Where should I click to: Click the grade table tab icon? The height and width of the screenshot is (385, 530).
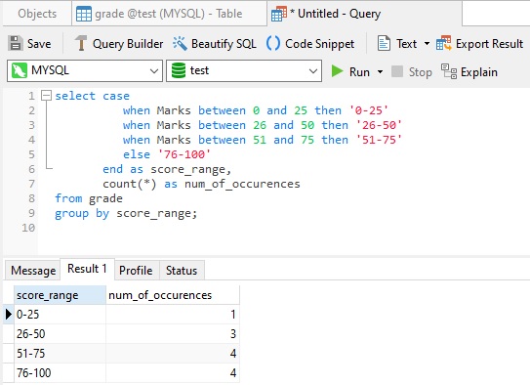84,14
